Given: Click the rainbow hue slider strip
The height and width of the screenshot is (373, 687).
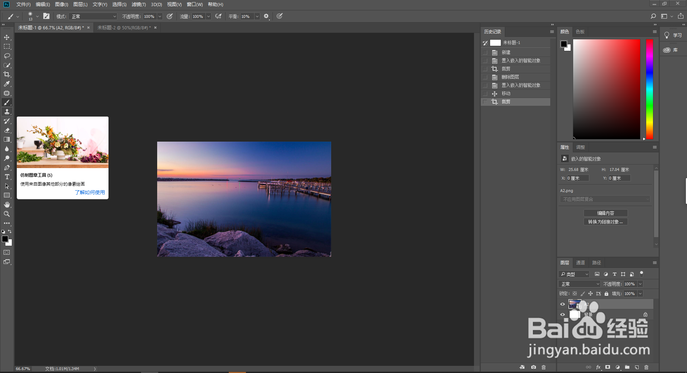Looking at the screenshot, I should pos(649,89).
